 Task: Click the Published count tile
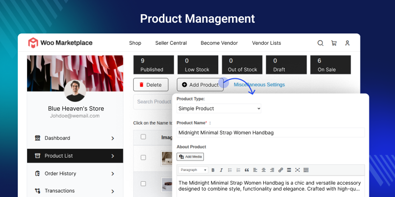pyautogui.click(x=154, y=65)
